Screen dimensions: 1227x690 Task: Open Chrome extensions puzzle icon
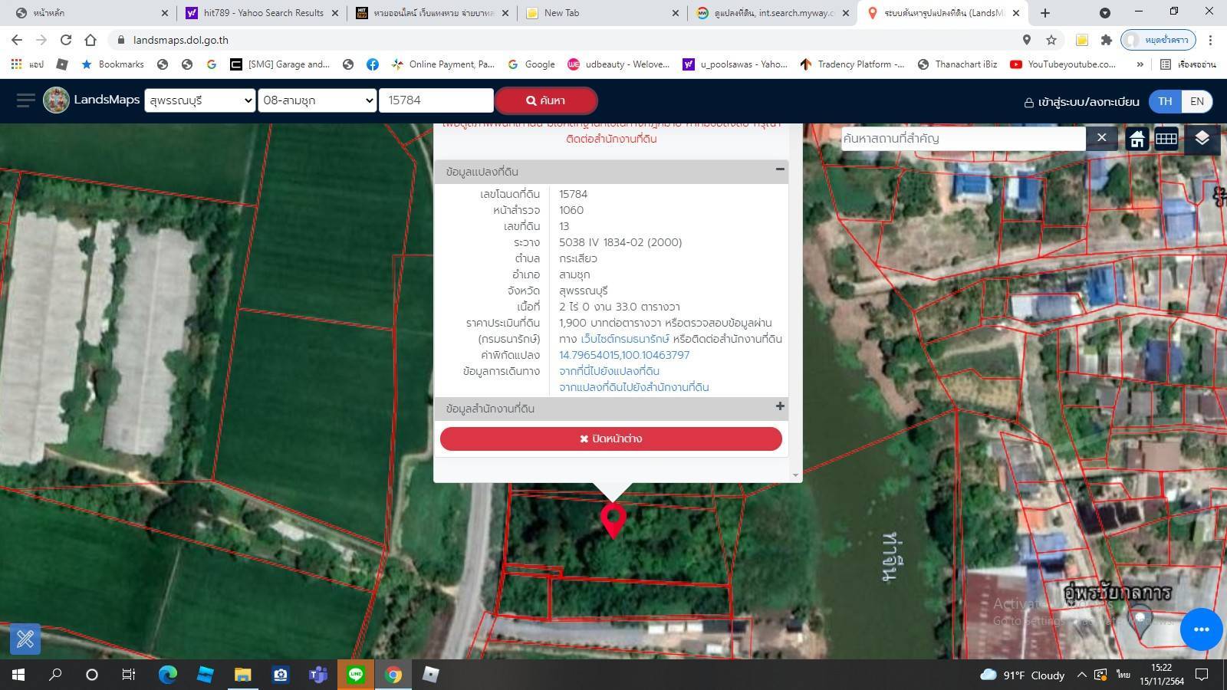tap(1106, 40)
